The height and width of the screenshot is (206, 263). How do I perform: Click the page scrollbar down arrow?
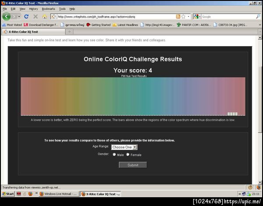[x=260, y=182]
